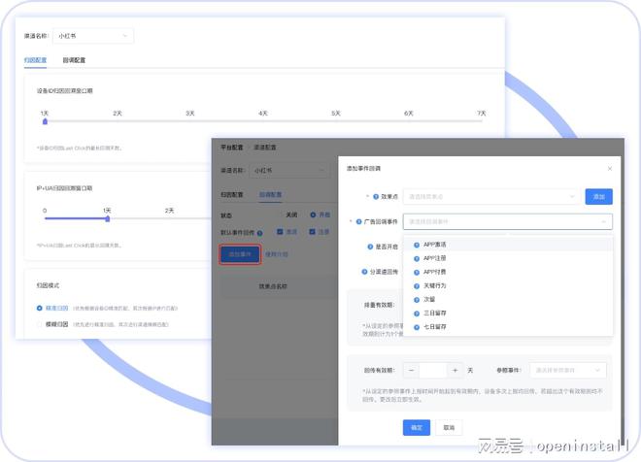
Task: Click IP+UA window slider handle at 1天
Action: point(107,218)
